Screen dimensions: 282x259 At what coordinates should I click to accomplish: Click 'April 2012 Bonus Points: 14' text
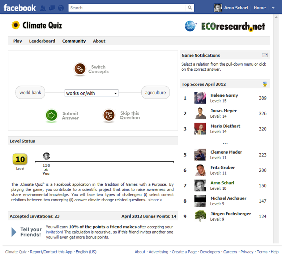click(x=149, y=216)
